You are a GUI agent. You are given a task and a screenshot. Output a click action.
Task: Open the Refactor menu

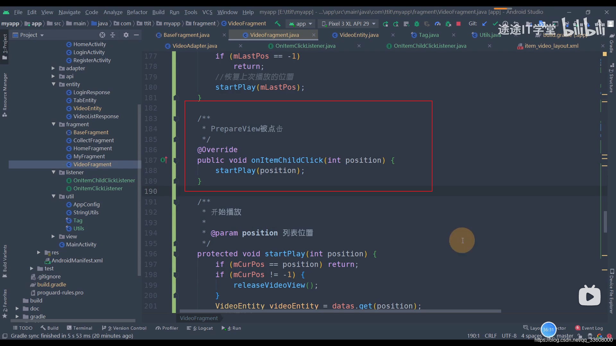pyautogui.click(x=137, y=12)
